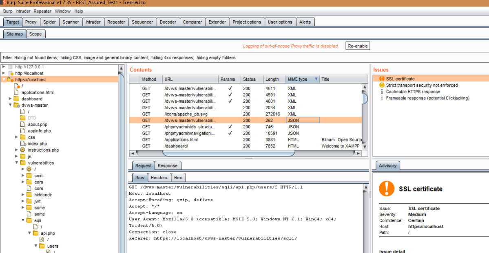Open the Project options tab

coord(247,22)
